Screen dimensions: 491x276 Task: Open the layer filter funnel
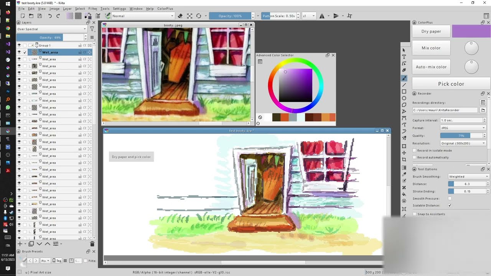pyautogui.click(x=92, y=29)
